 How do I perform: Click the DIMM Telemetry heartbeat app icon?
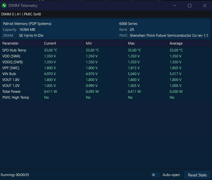click(4, 6)
